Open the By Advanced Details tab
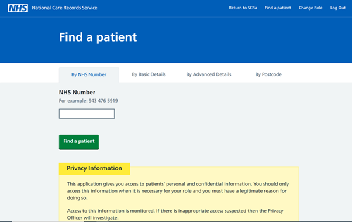The image size is (352, 222). [209, 74]
